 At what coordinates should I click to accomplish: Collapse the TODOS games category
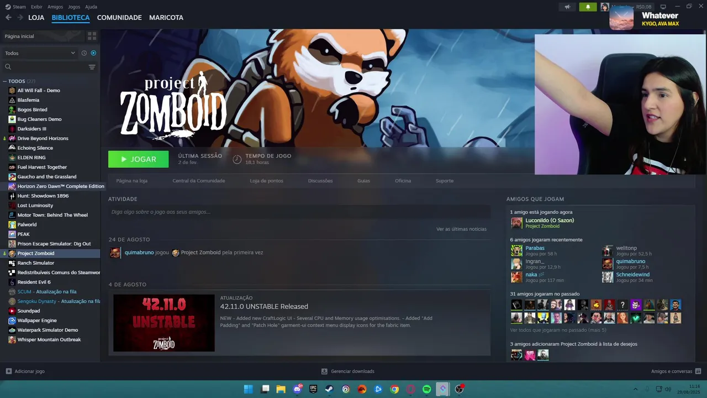(x=4, y=81)
